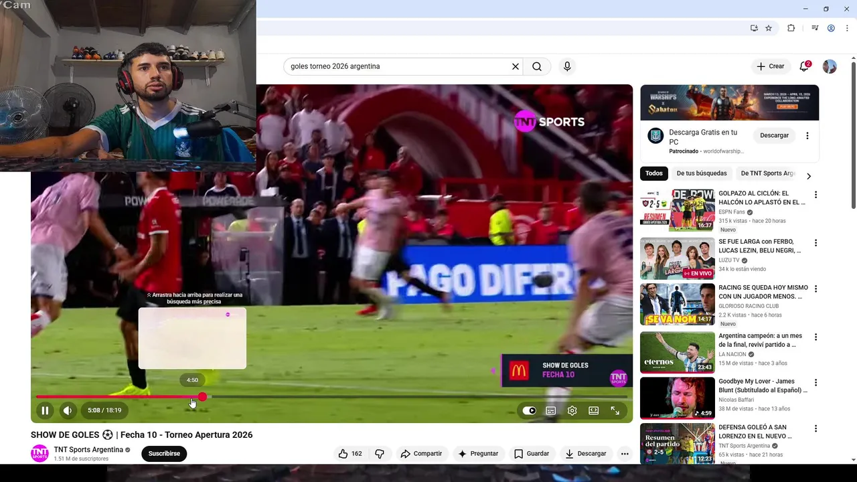The width and height of the screenshot is (857, 482).
Task: Open the Chrome profile icon
Action: click(831, 28)
